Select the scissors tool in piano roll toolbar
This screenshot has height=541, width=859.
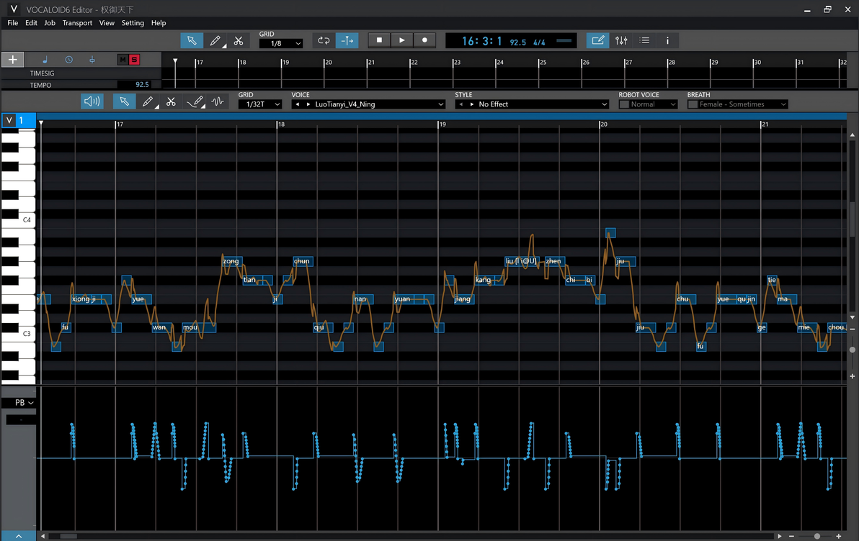pyautogui.click(x=171, y=101)
